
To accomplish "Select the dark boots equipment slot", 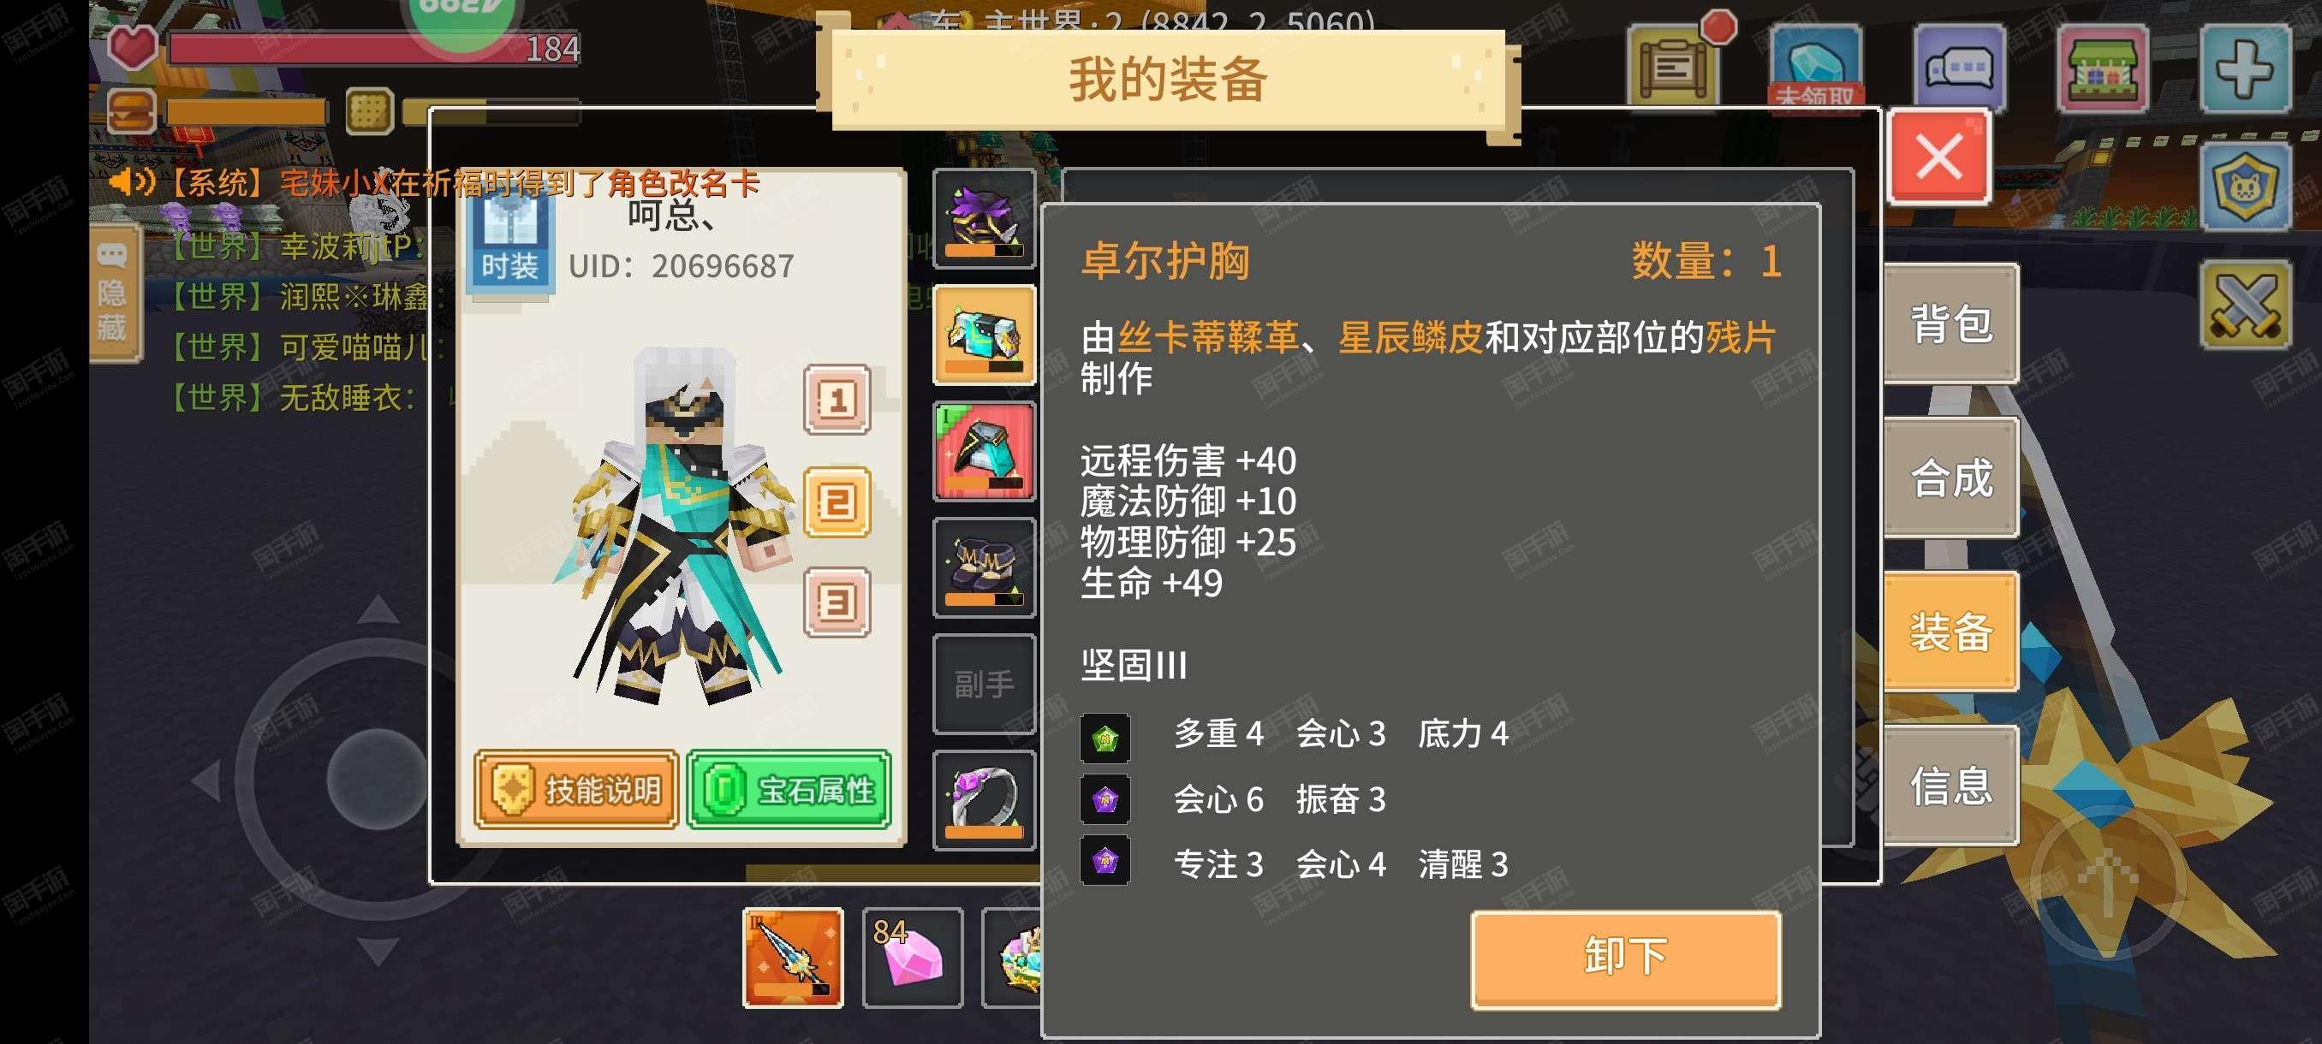I will 984,567.
